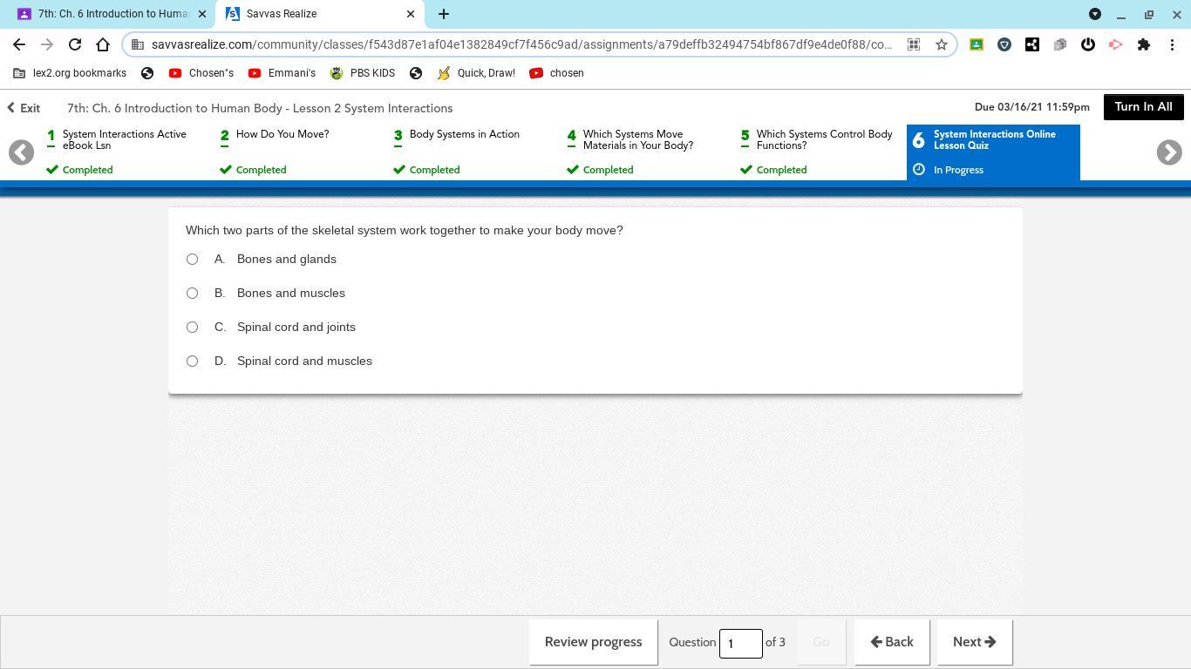Click the globe bookmark after lex2.org bookmarks
The image size is (1191, 669).
click(x=147, y=73)
